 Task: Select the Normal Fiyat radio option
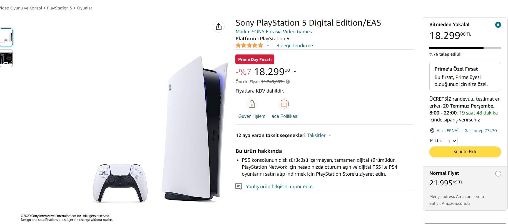click(x=498, y=174)
